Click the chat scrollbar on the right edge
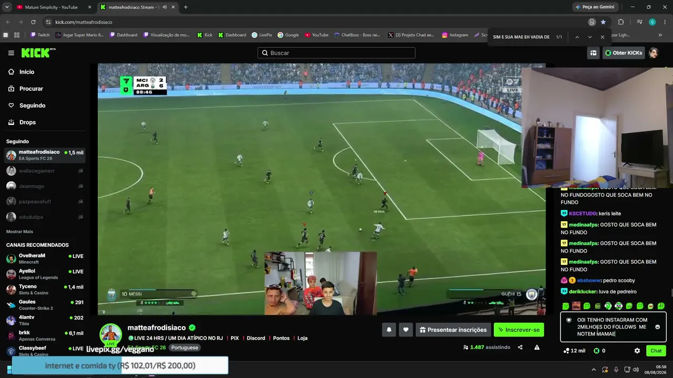This screenshot has height=378, width=673. (671, 292)
